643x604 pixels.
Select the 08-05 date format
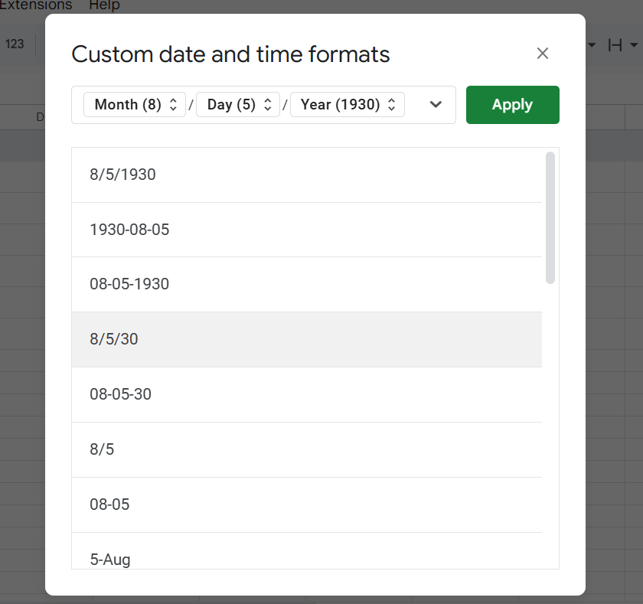pyautogui.click(x=307, y=504)
